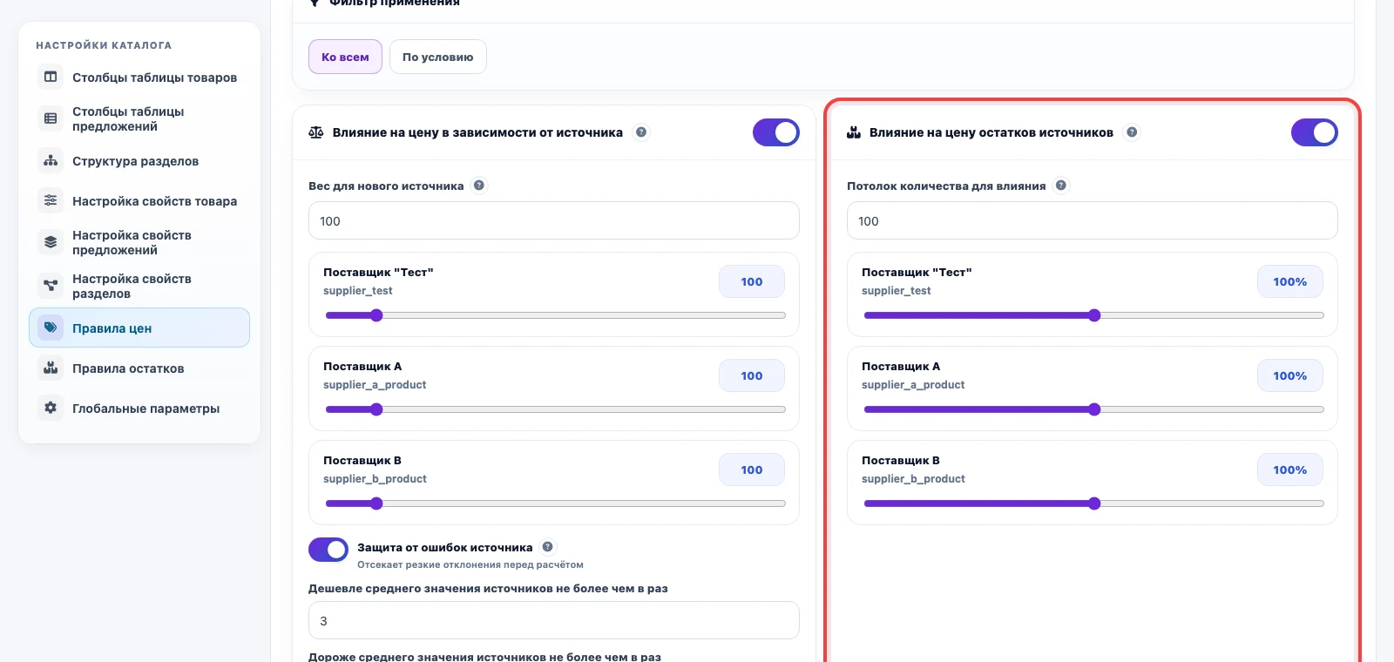1394x662 pixels.
Task: Select 'Ко всем' filter option
Action: pyautogui.click(x=345, y=57)
